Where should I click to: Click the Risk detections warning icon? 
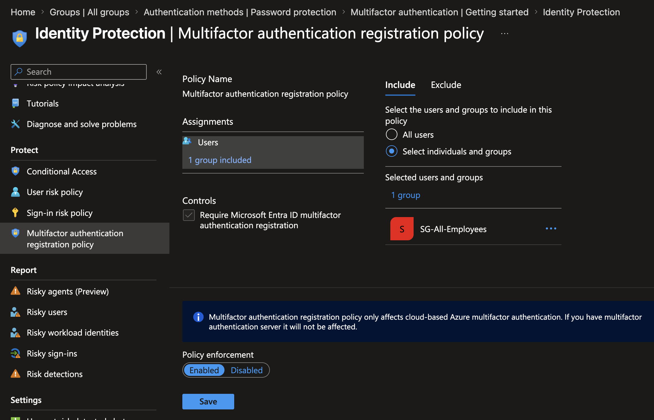pyautogui.click(x=15, y=374)
